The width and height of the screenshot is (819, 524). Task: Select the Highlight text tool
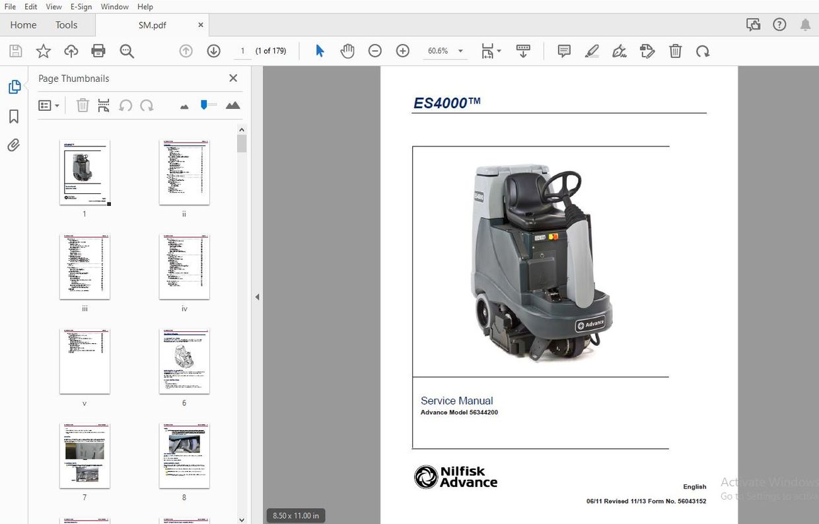tap(592, 50)
